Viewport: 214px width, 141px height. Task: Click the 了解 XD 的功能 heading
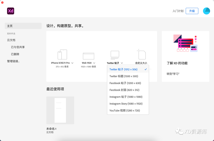click(177, 63)
